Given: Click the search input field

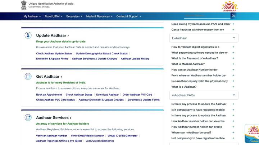Looking at the screenshot, I should click(x=206, y=16).
